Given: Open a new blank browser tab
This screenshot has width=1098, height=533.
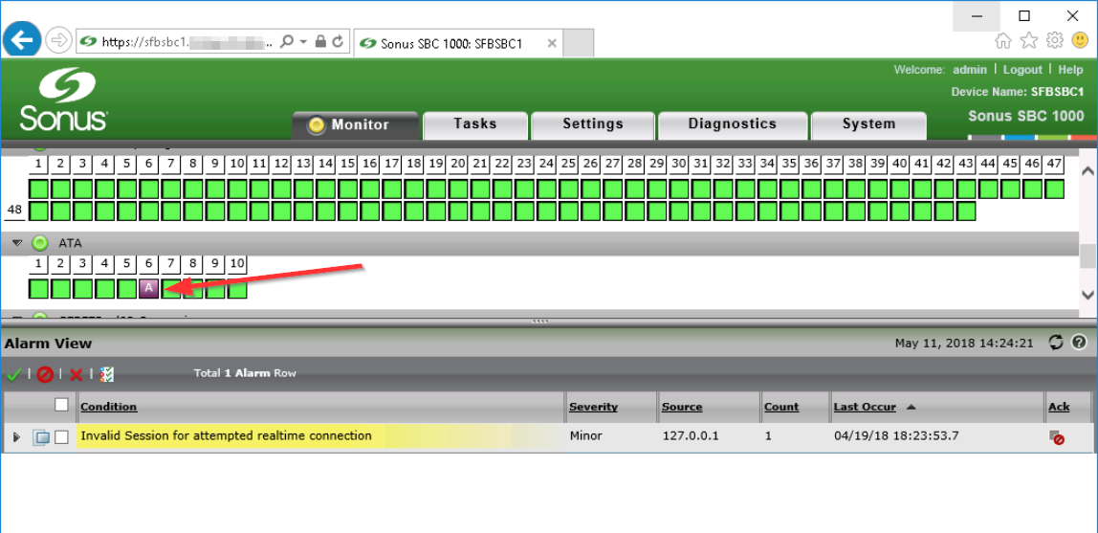Looking at the screenshot, I should coord(579,43).
